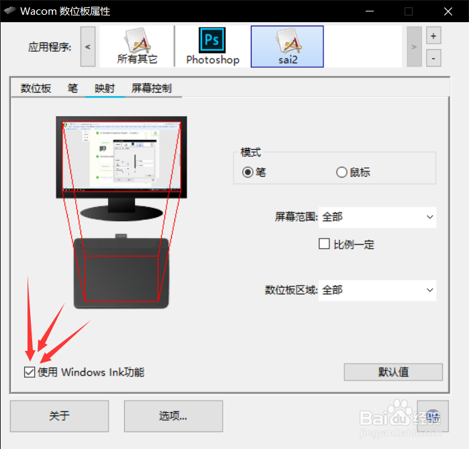Select the 笔 mode radio button

248,172
